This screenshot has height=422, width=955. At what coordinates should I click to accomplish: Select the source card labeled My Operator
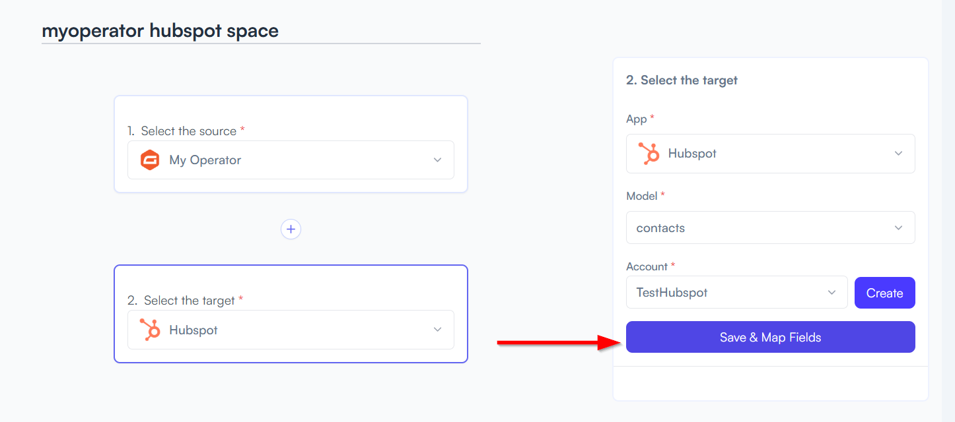291,144
